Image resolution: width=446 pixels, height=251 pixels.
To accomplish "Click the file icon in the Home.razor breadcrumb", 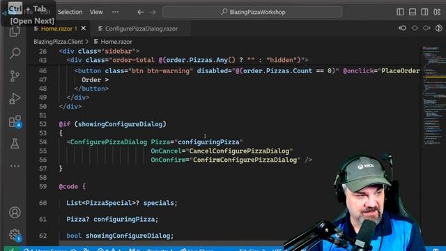I will pyautogui.click(x=96, y=42).
